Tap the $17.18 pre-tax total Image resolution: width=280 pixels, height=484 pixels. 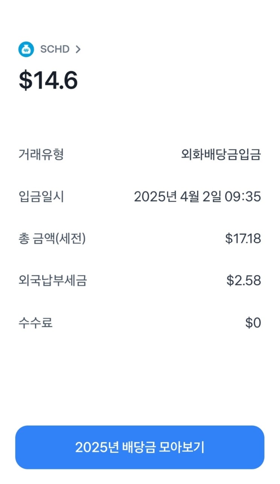[243, 239]
